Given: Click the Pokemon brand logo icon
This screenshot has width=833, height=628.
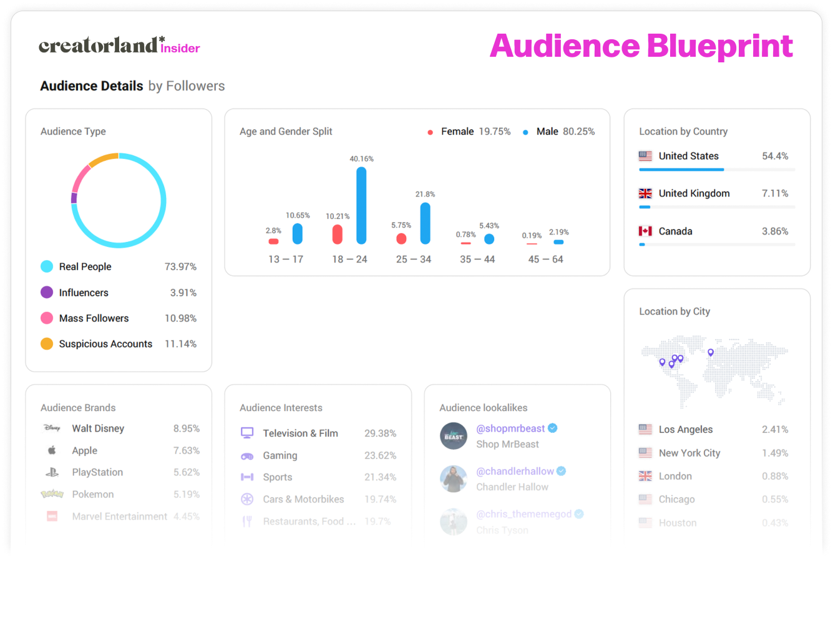Looking at the screenshot, I should coord(52,494).
